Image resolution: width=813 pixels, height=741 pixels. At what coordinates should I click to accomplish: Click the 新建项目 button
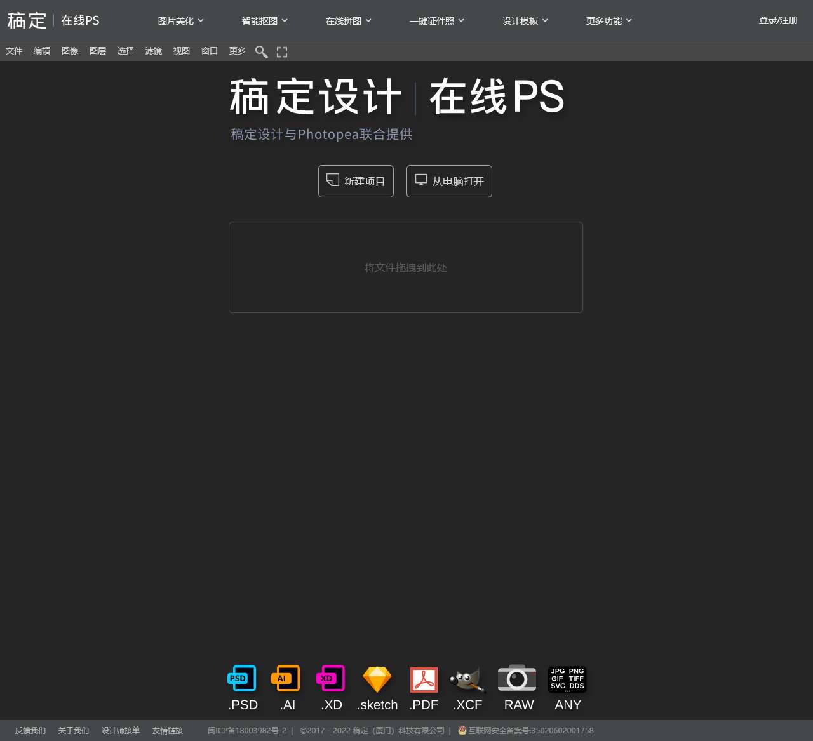pos(356,181)
